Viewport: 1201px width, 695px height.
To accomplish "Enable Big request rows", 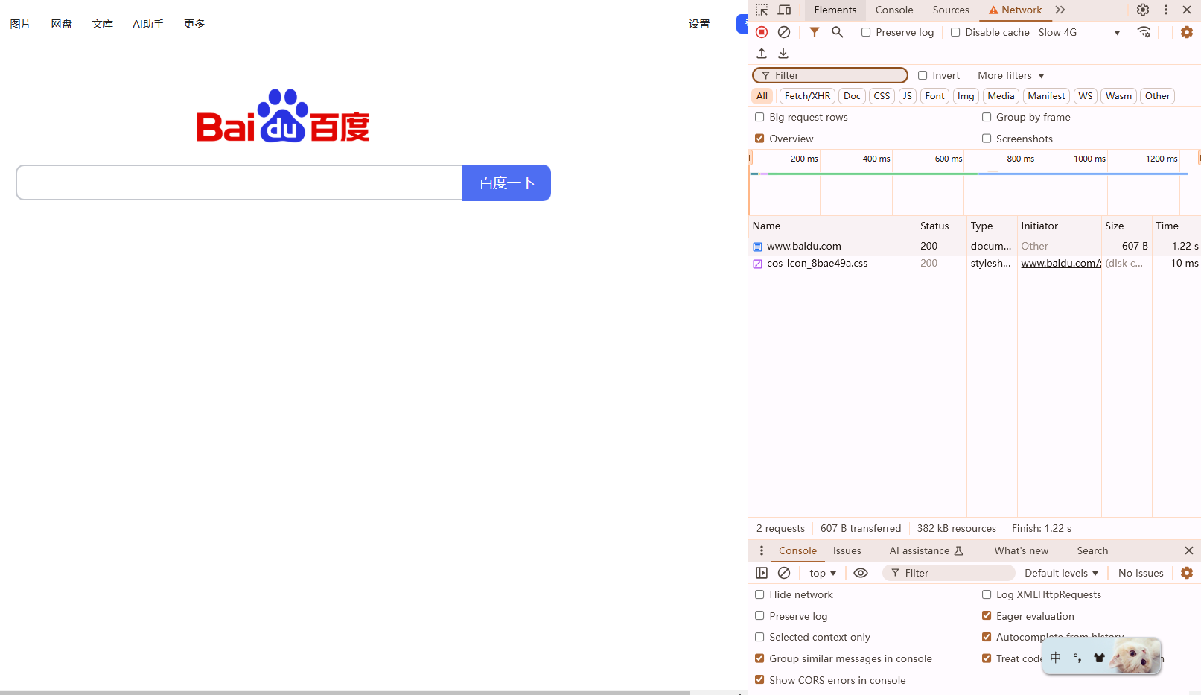I will tap(759, 117).
